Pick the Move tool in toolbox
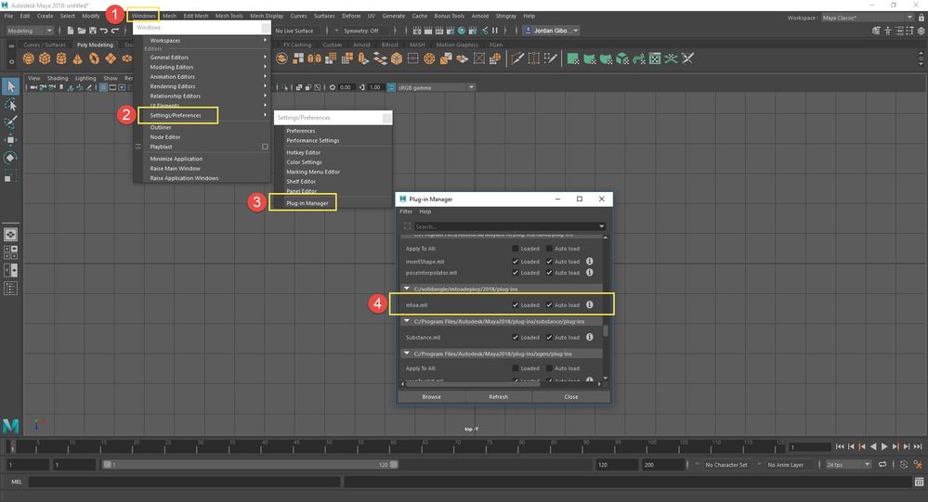928x502 pixels. (10, 139)
